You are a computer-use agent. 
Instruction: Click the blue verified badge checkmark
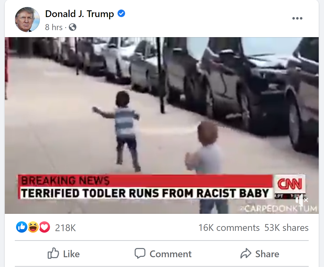click(x=121, y=13)
